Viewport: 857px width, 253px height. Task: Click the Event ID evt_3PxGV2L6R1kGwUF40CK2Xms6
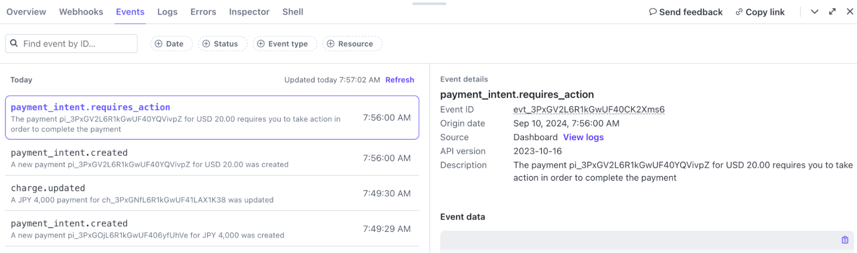tap(589, 110)
